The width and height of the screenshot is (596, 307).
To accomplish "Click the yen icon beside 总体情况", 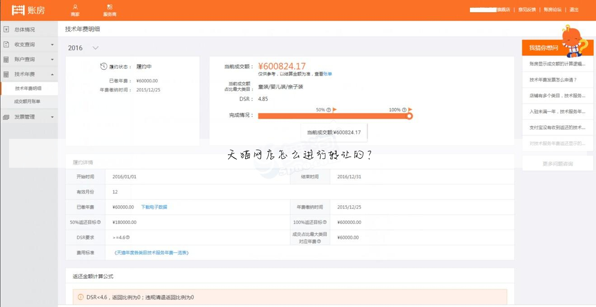I will [x=6, y=29].
